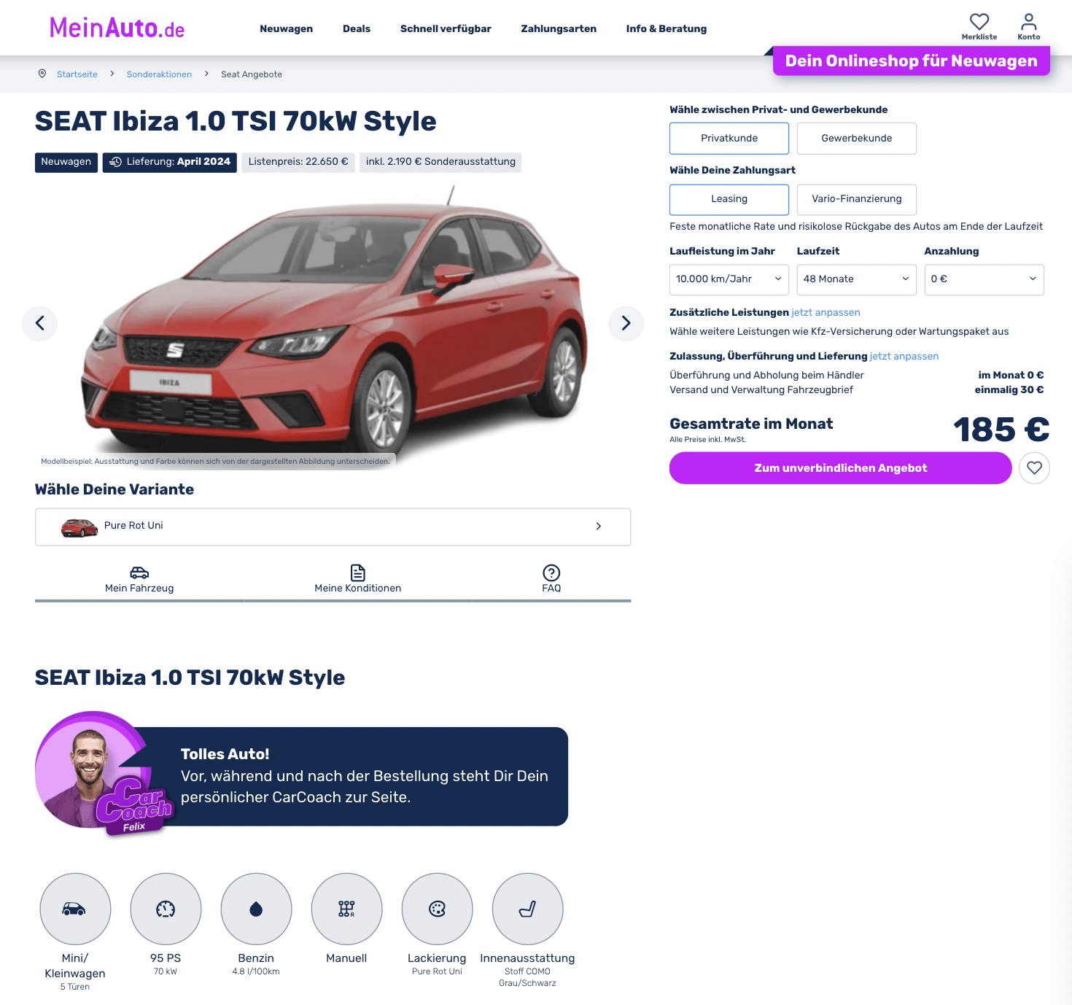Viewport: 1072px width, 1005px height.
Task: Open Info & Beratung menu
Action: click(666, 28)
